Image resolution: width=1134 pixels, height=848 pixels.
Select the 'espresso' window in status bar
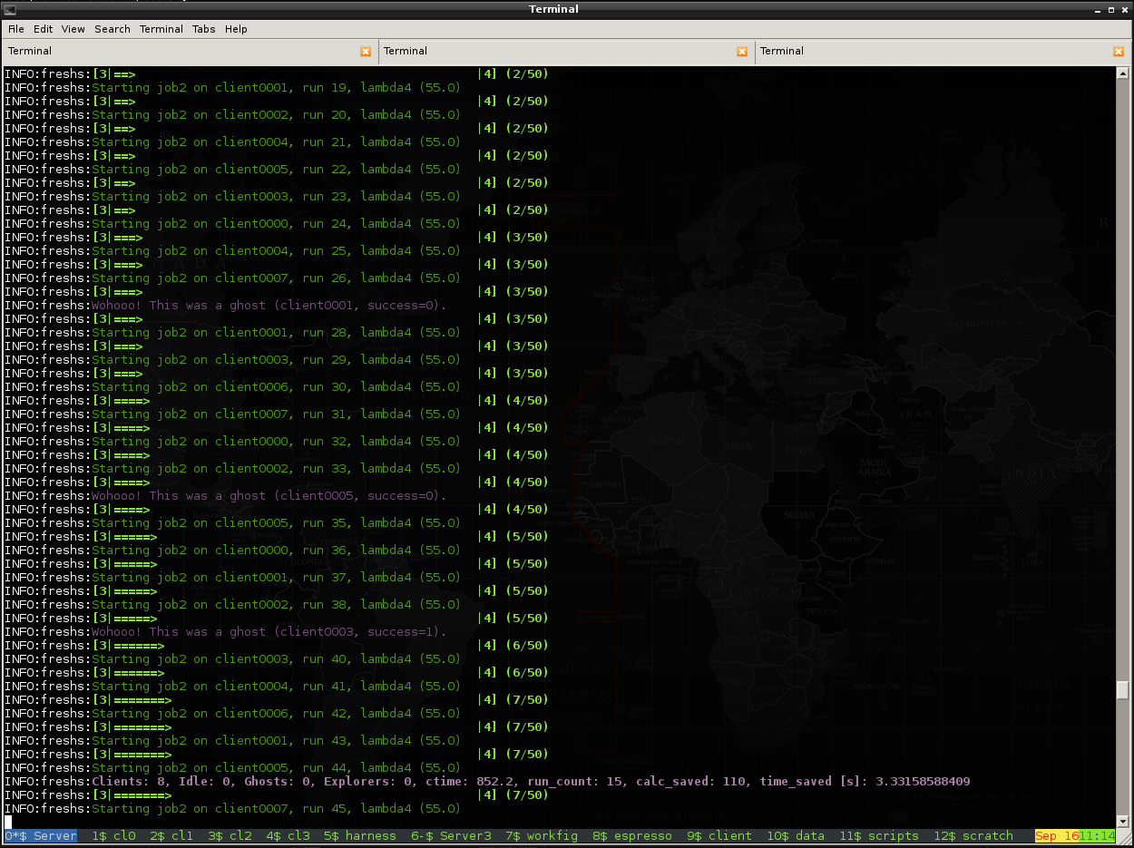[x=643, y=836]
